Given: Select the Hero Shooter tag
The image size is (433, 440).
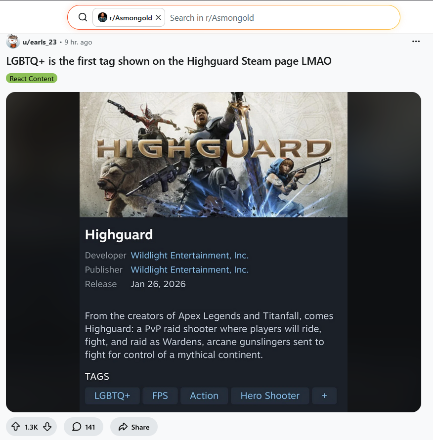Looking at the screenshot, I should tap(270, 396).
